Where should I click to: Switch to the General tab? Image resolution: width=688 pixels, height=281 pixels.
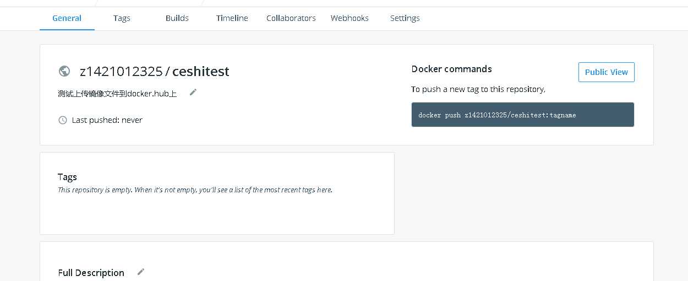click(67, 18)
